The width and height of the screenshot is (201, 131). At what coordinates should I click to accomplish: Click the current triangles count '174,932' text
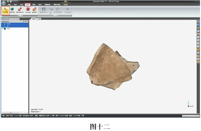tap(37, 109)
